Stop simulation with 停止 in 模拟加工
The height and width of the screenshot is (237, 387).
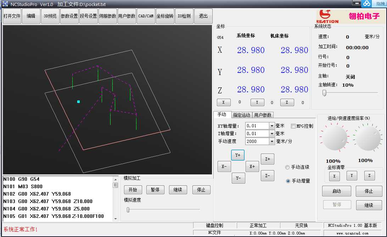pyautogui.click(x=201, y=190)
